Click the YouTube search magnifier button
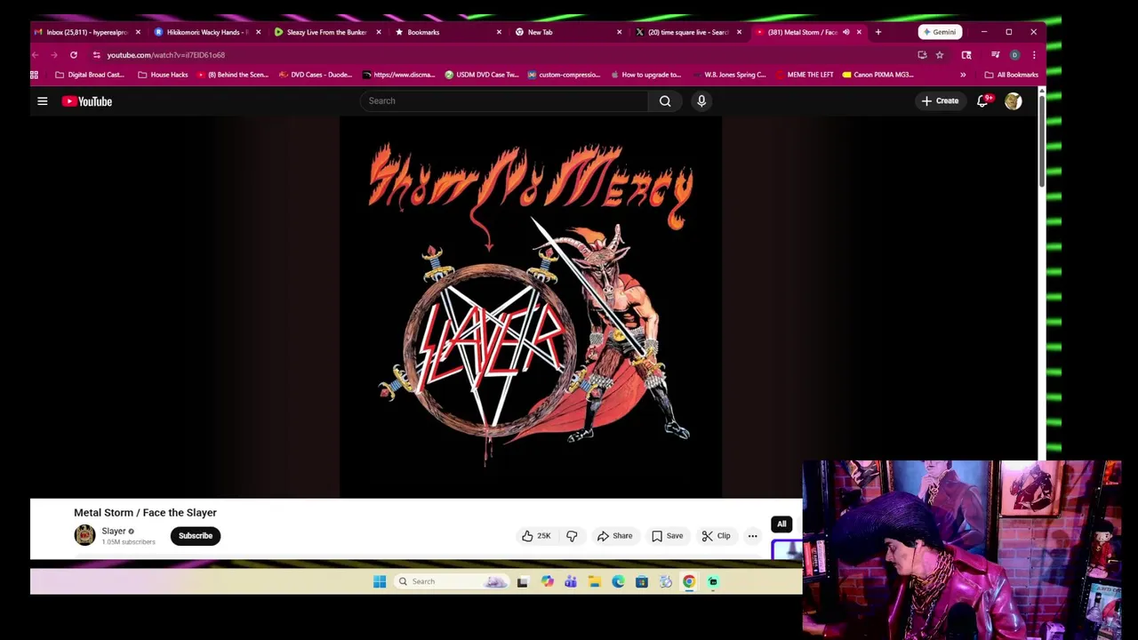This screenshot has width=1138, height=640. (665, 101)
